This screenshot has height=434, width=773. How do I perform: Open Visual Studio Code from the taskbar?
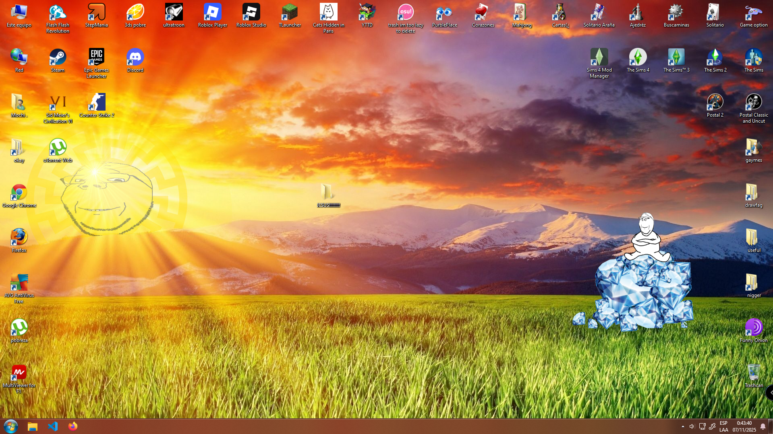coord(53,426)
